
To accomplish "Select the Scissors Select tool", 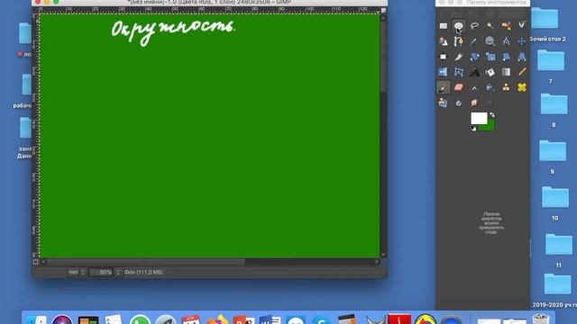I will click(x=521, y=26).
